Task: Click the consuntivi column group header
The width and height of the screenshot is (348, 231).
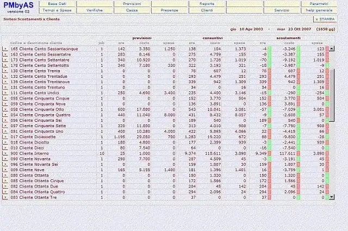Action: click(213, 38)
